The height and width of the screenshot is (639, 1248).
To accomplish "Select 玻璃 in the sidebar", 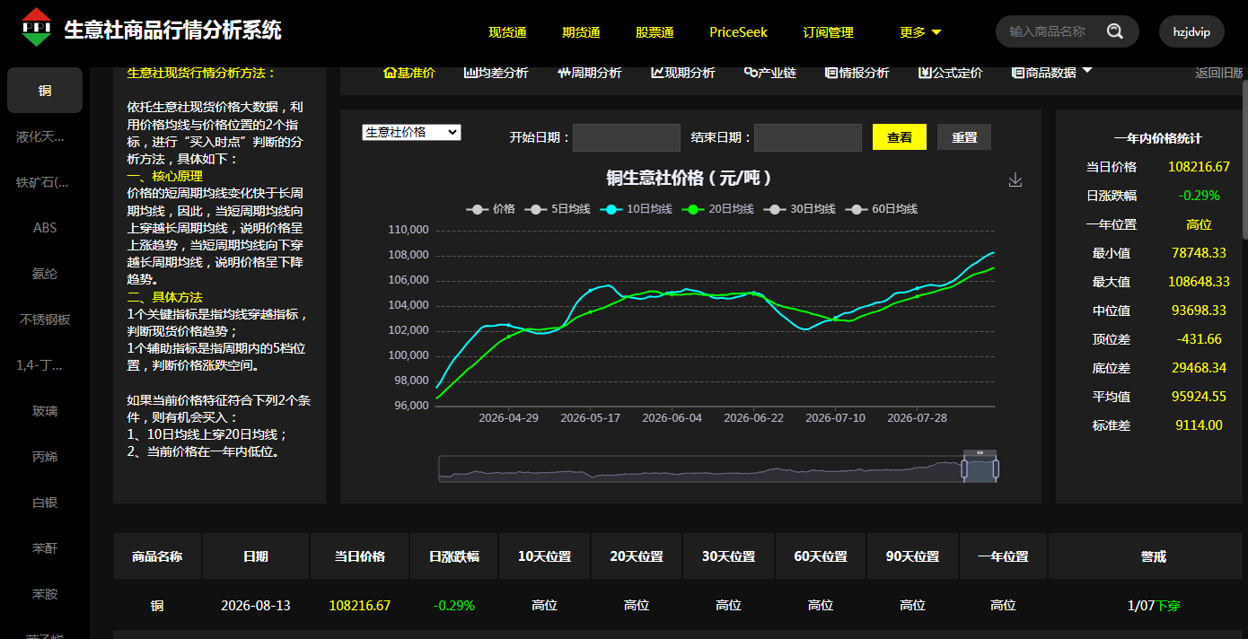I will pyautogui.click(x=45, y=411).
